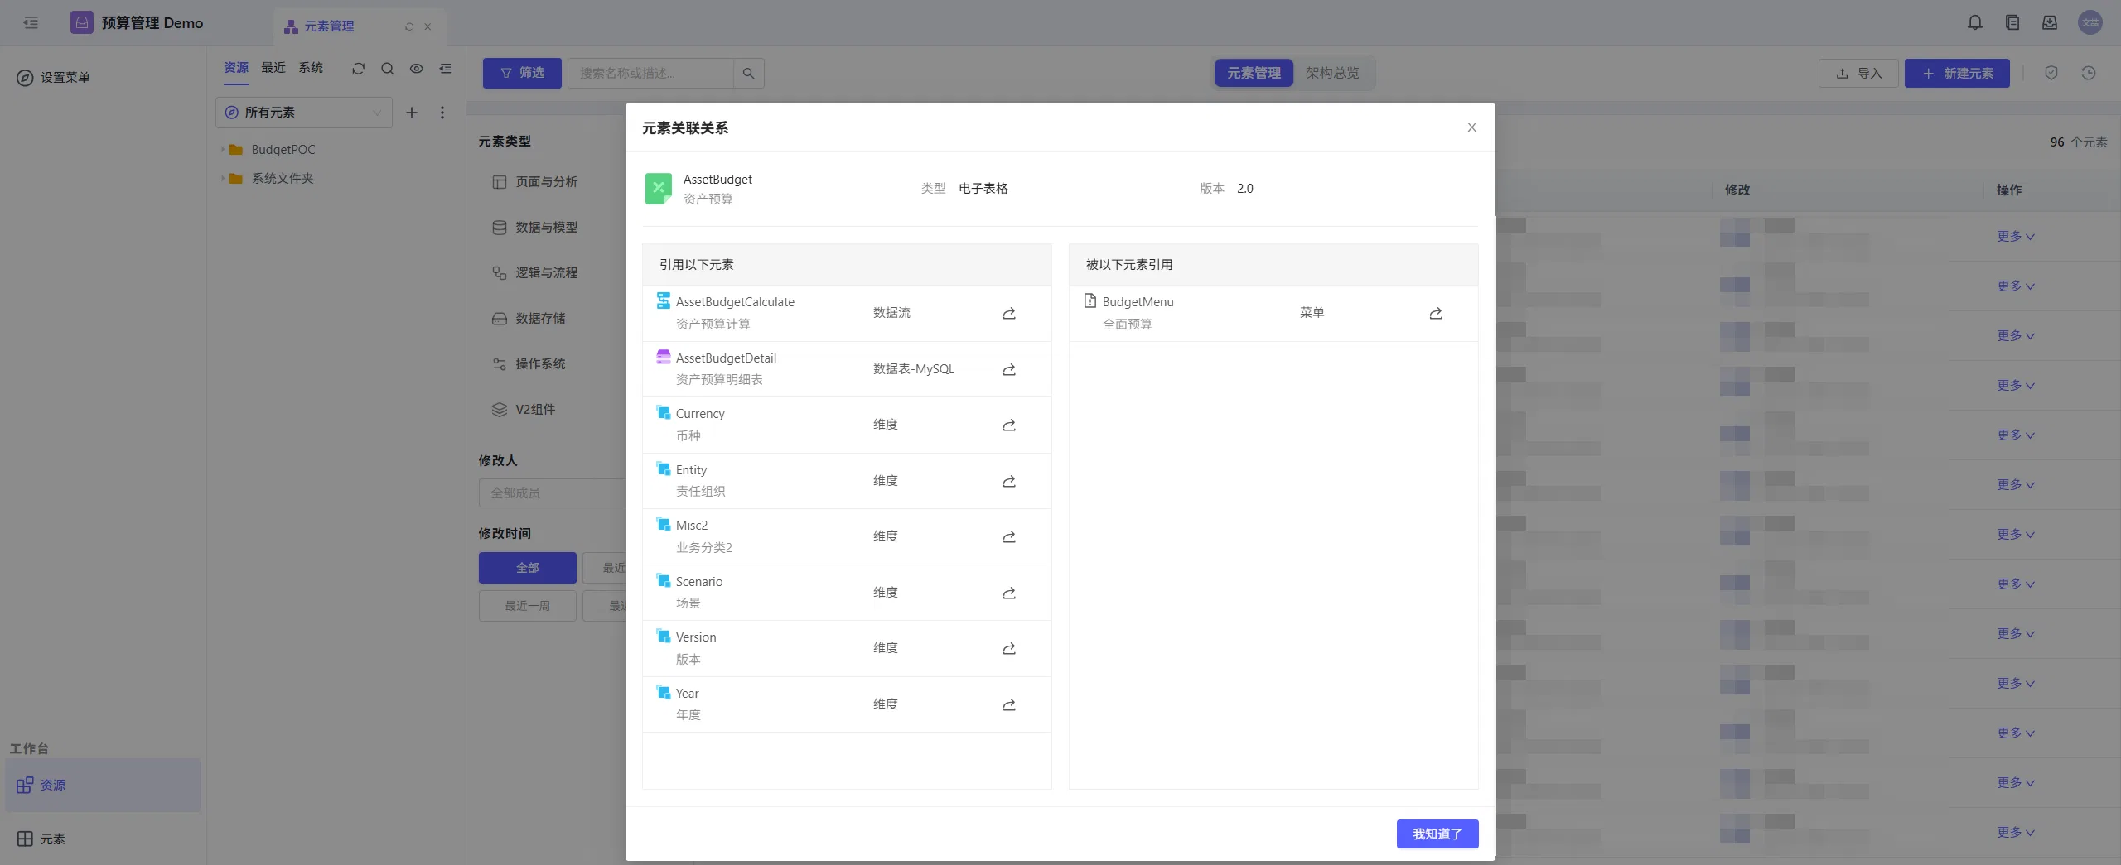
Task: Jump to the Misc2 dimension element
Action: pyautogui.click(x=1008, y=536)
